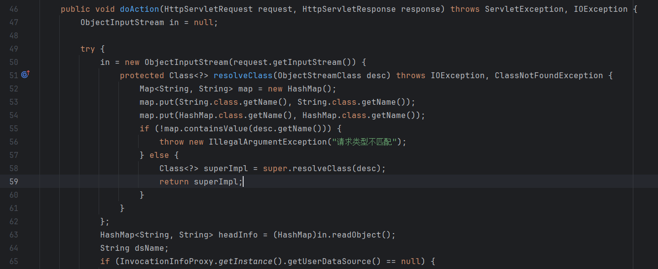The image size is (658, 269).
Task: Click InvocationInfoProxy on line 65
Action: click(167, 262)
